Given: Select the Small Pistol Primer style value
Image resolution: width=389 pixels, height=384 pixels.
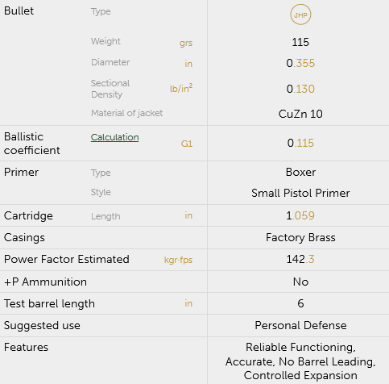Looking at the screenshot, I should coord(300,193).
